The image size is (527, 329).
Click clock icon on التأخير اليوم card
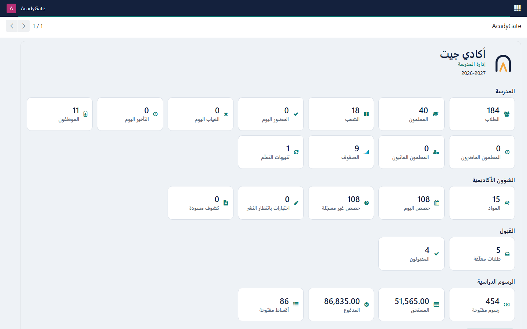pyautogui.click(x=155, y=114)
